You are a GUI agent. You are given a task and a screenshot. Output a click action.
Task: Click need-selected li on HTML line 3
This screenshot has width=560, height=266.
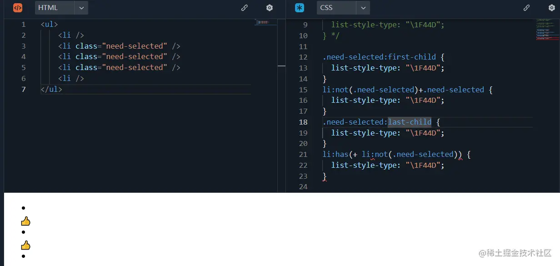tap(119, 46)
